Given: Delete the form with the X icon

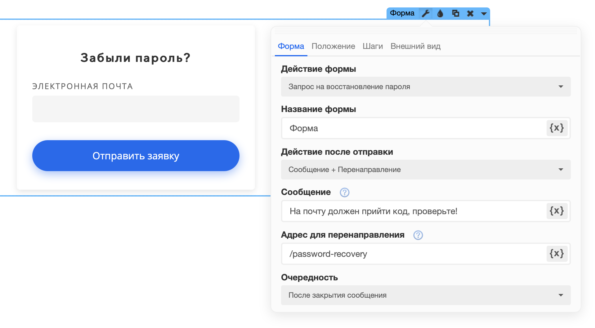Looking at the screenshot, I should pyautogui.click(x=470, y=13).
